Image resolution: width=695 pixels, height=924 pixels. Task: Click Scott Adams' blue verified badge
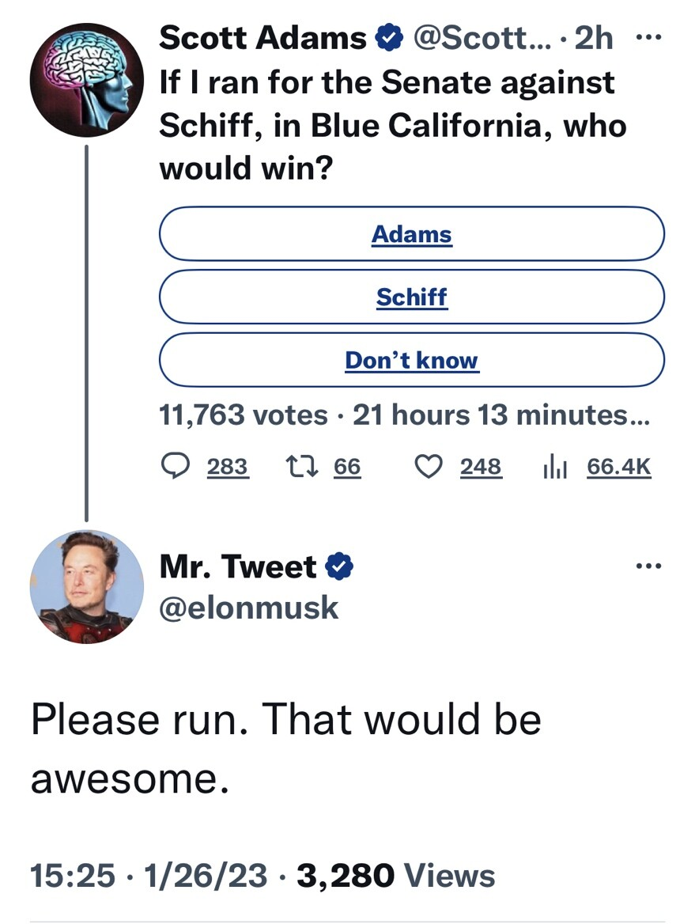click(387, 38)
